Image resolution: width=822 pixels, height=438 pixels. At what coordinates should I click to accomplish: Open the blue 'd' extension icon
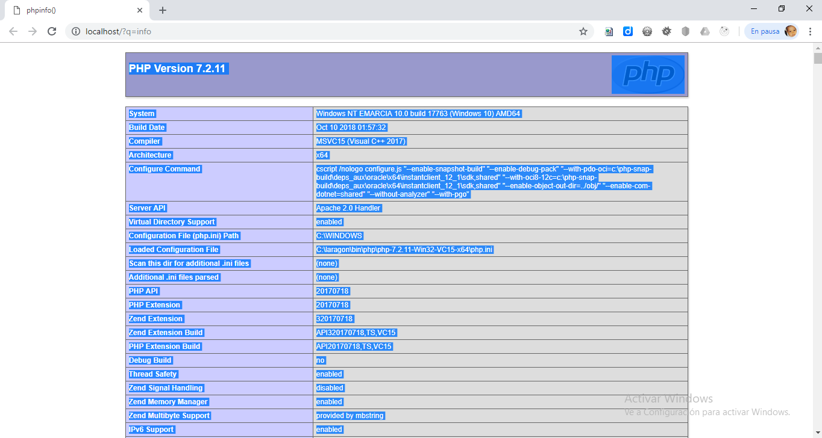pyautogui.click(x=628, y=31)
